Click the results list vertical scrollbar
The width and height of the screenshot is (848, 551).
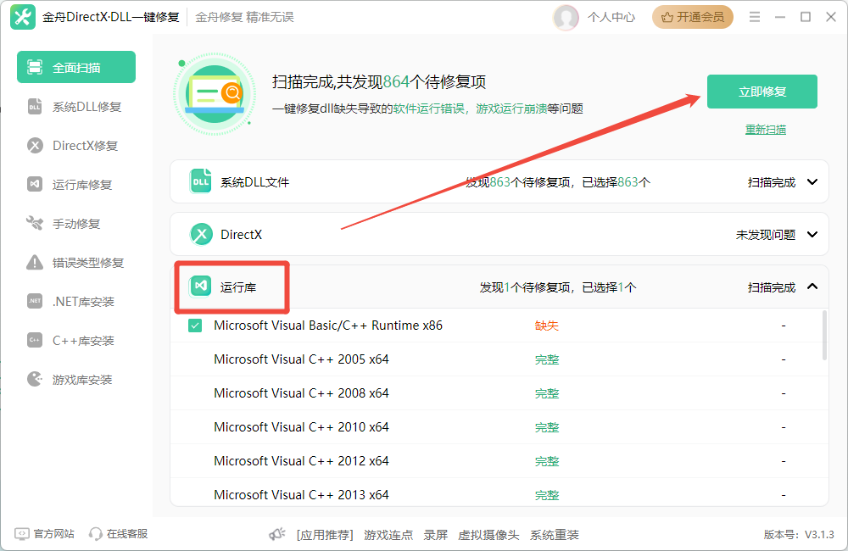click(x=824, y=335)
